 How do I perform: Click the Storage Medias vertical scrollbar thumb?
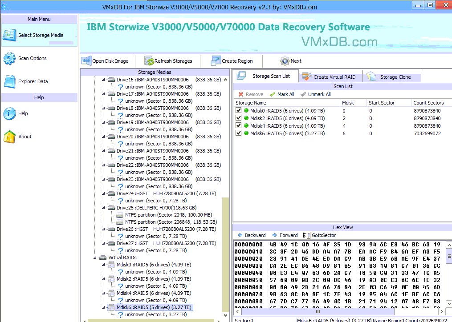(225, 254)
